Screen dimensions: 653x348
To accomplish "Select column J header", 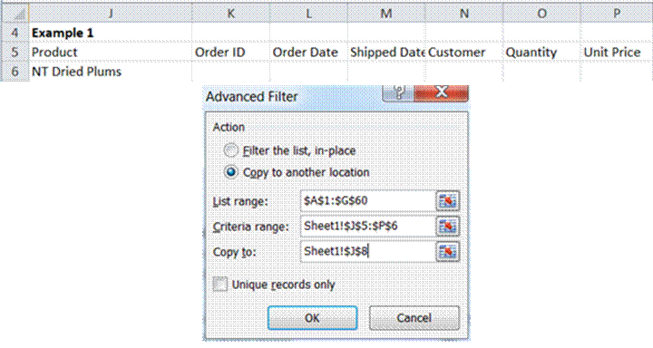I will tap(111, 14).
